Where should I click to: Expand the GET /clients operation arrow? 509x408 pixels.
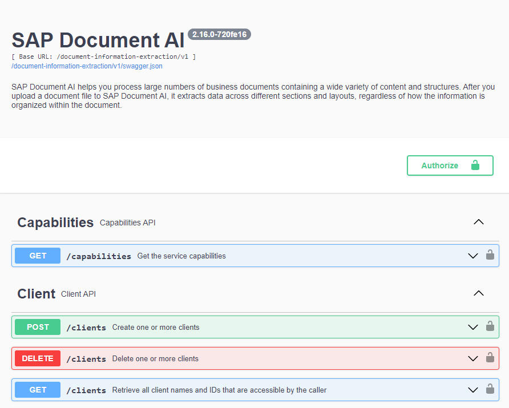473,390
